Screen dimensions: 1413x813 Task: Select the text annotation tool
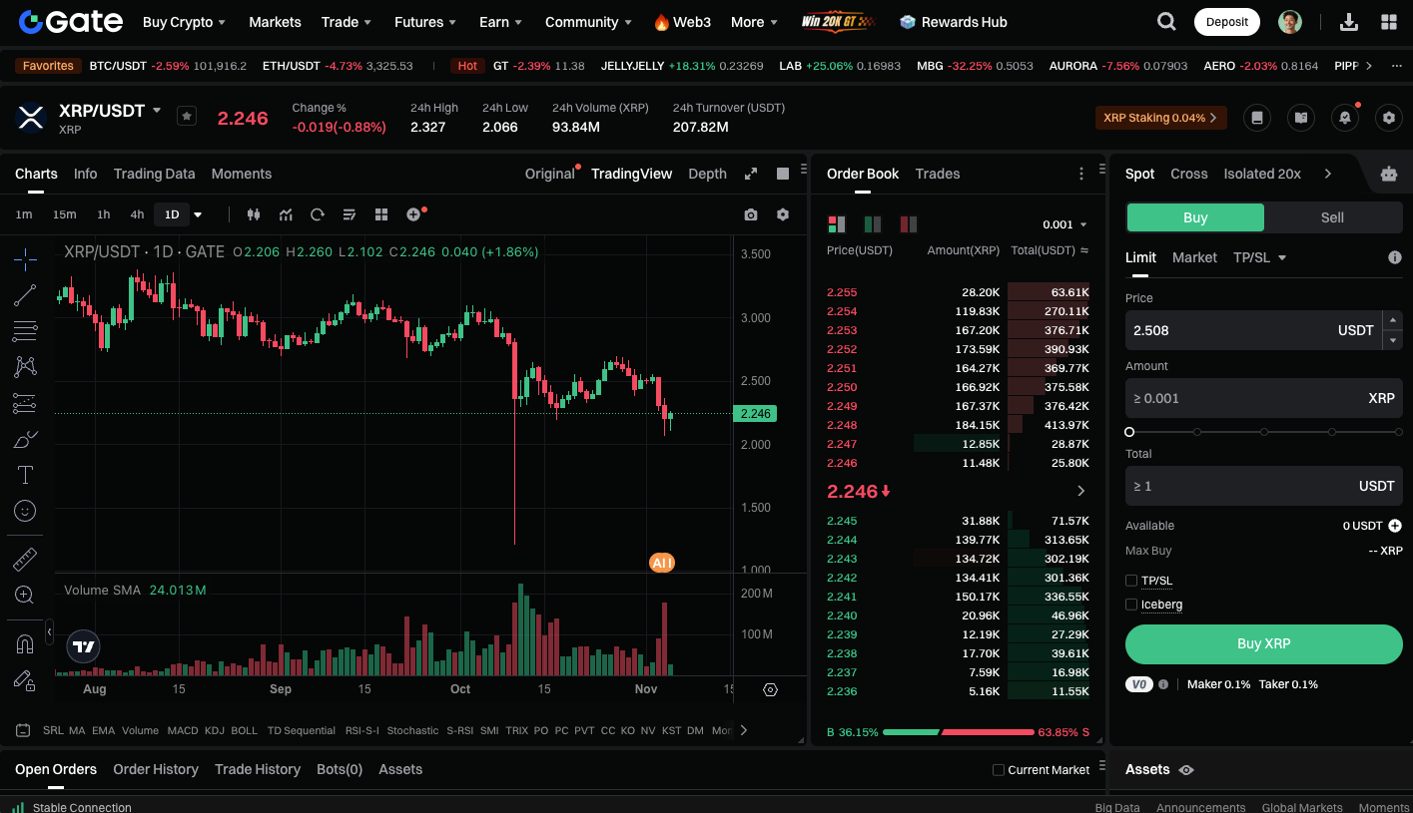[x=25, y=475]
